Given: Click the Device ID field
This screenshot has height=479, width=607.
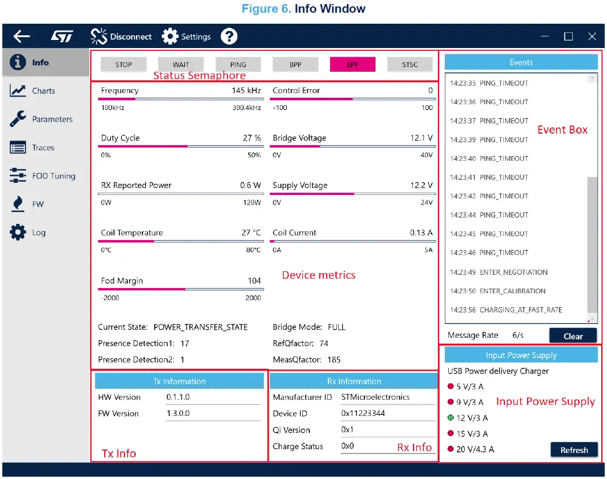Looking at the screenshot, I should pyautogui.click(x=387, y=414).
